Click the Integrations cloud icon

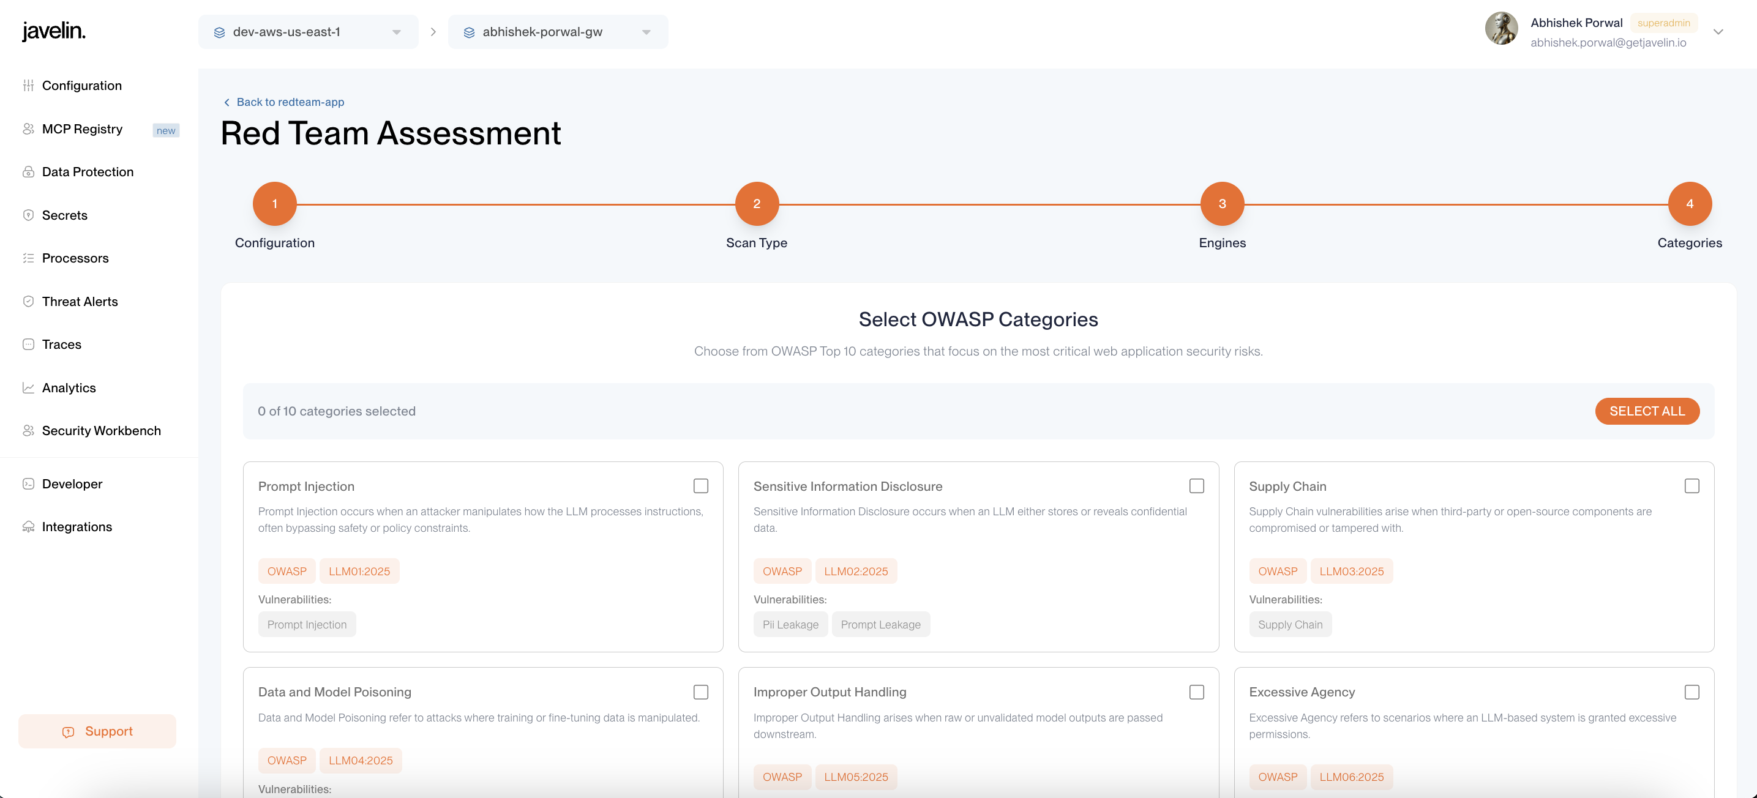click(28, 526)
